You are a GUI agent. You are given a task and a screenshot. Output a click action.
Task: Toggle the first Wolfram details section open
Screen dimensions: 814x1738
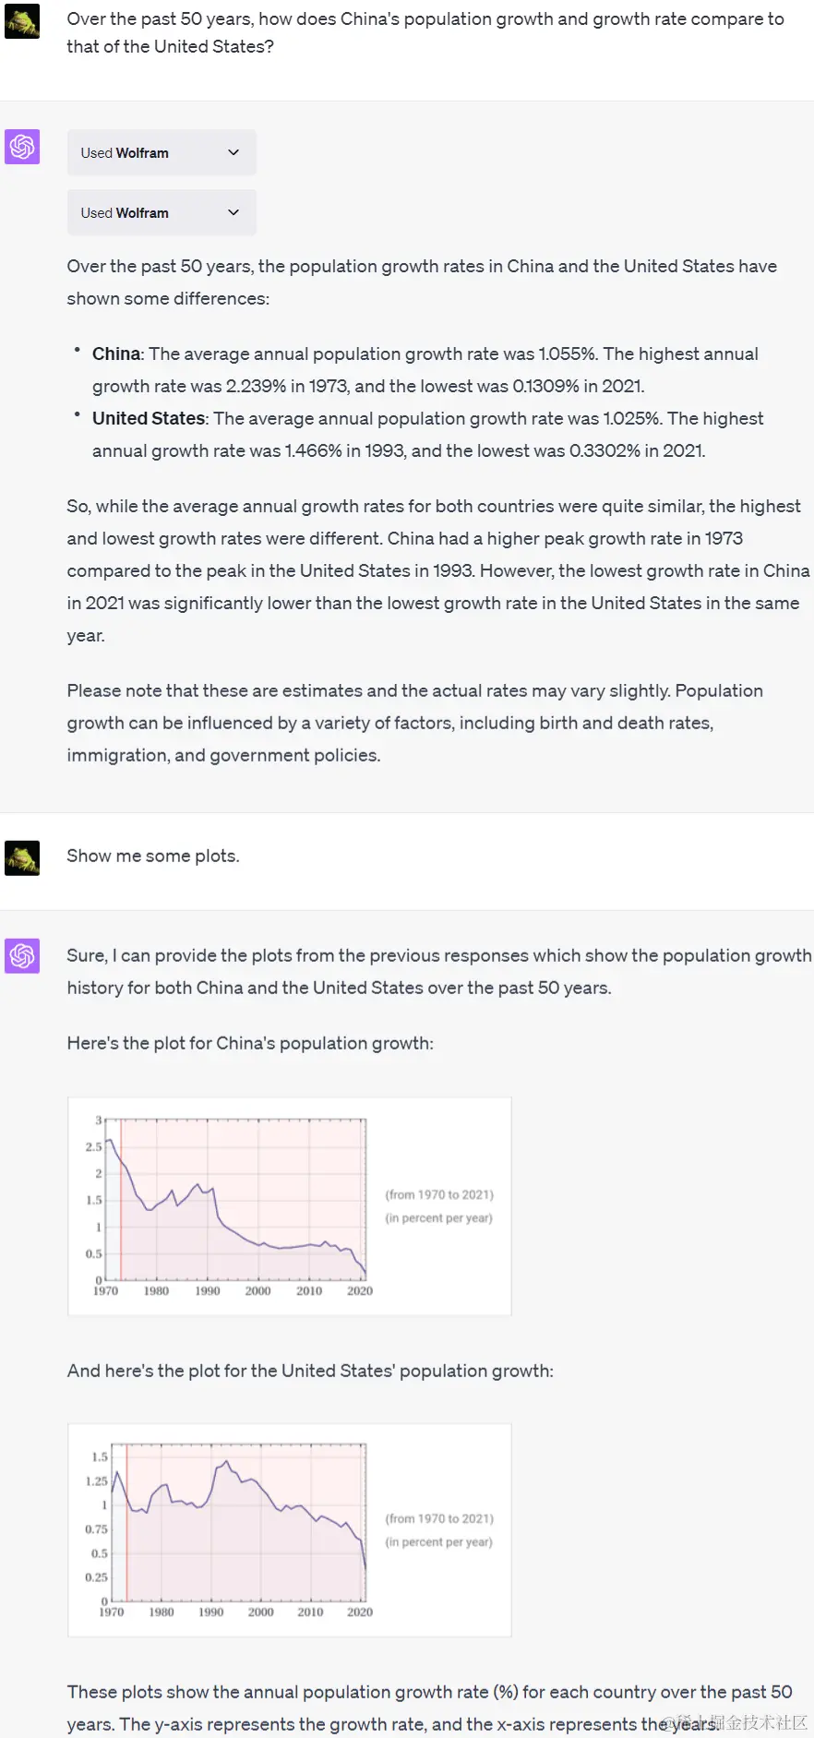pos(162,152)
